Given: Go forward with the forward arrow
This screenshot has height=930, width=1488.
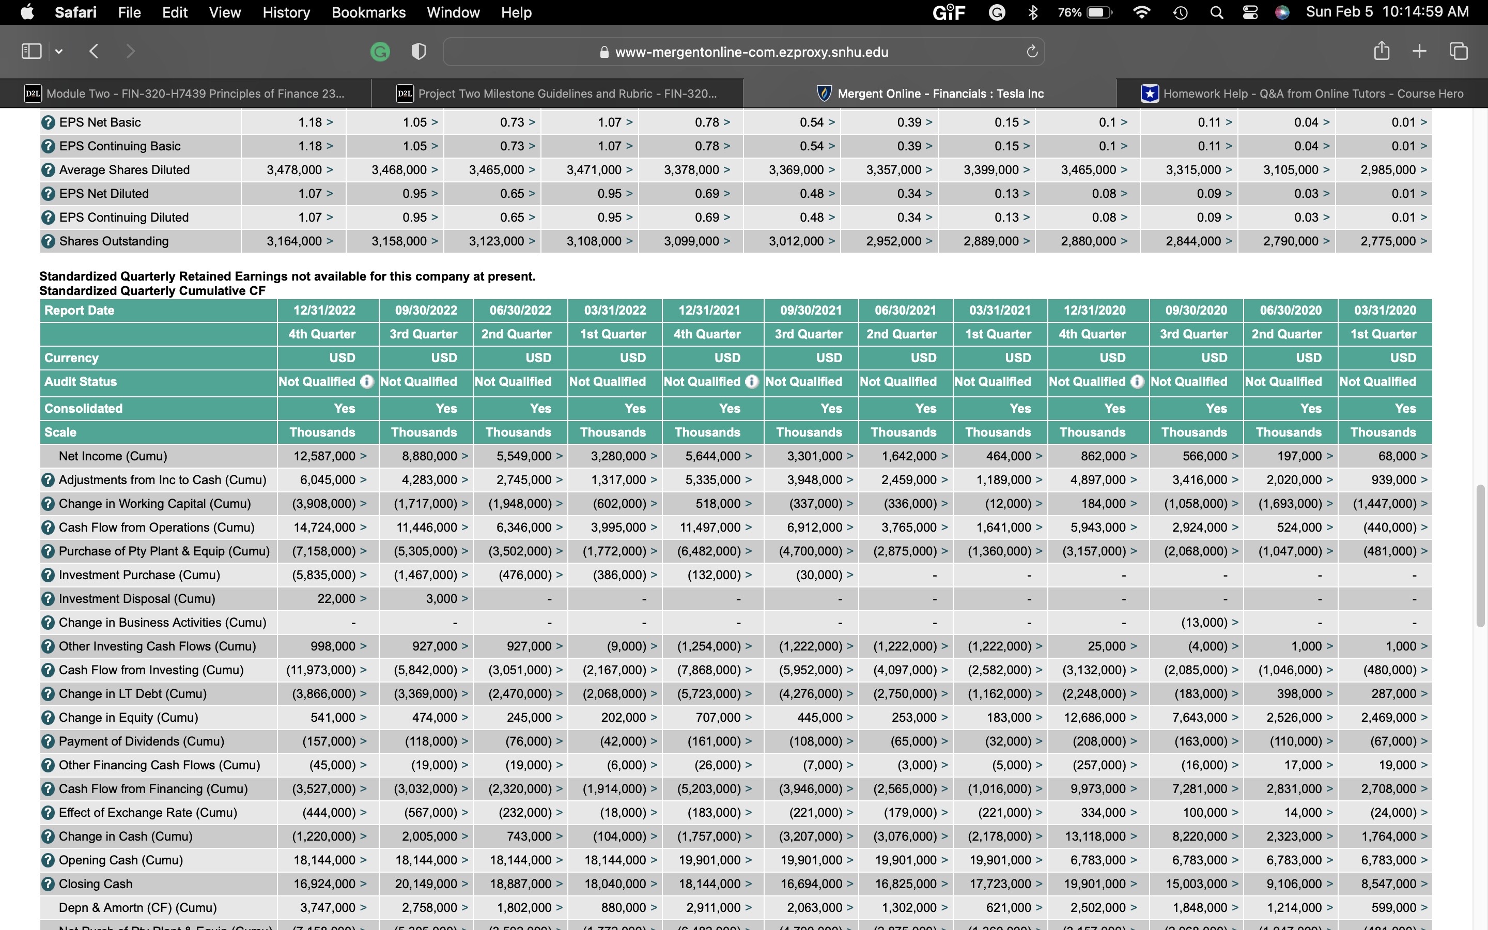Looking at the screenshot, I should click(x=130, y=51).
